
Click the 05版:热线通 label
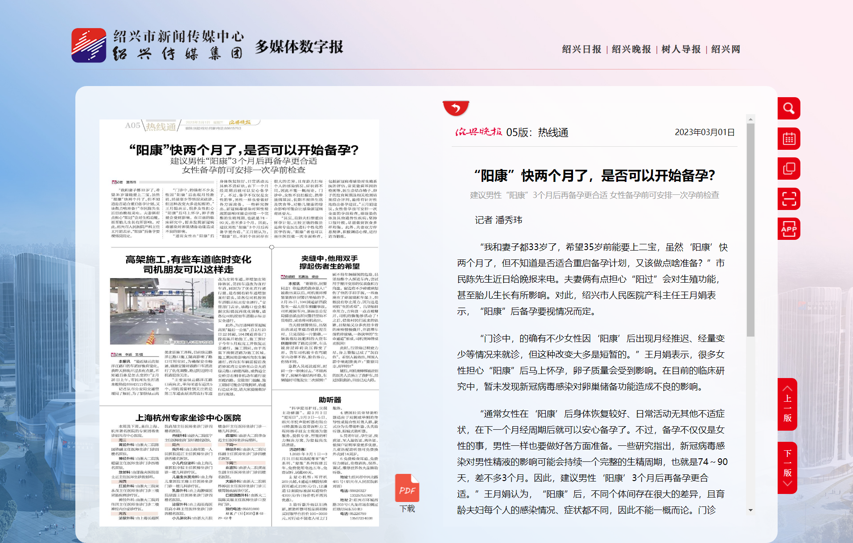tap(537, 132)
